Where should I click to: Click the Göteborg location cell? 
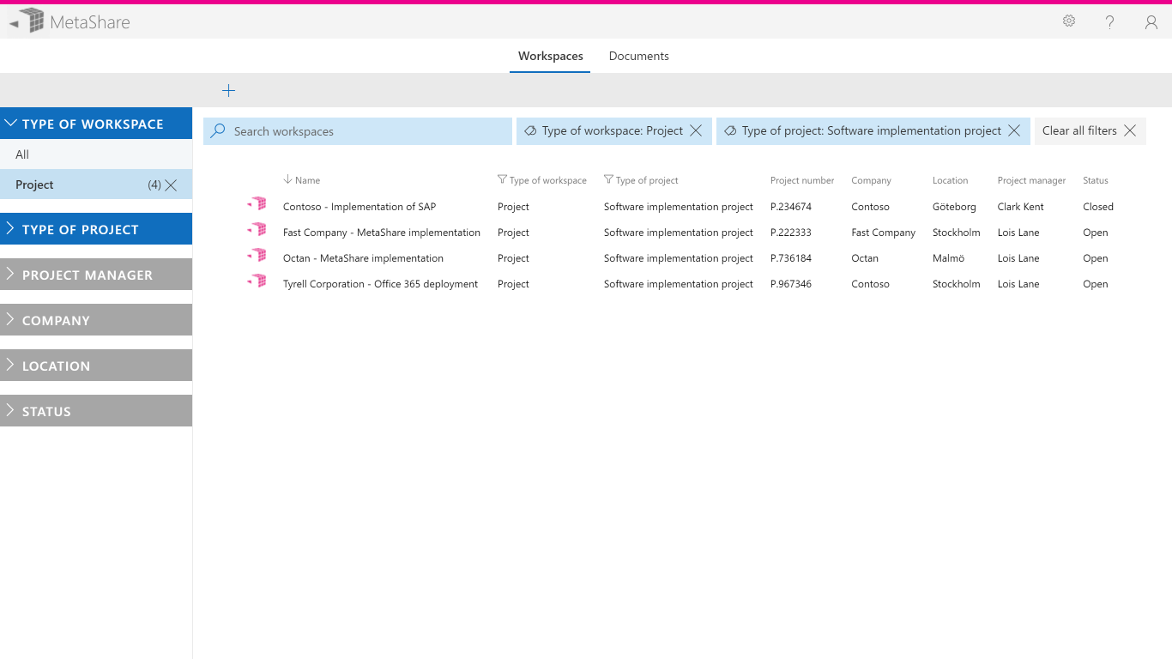(954, 207)
